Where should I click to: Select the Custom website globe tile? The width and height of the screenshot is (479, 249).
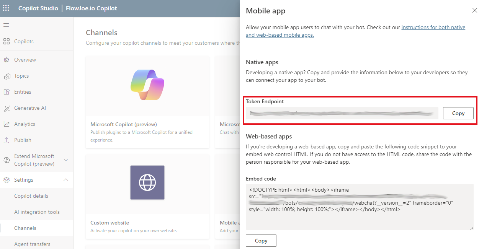pyautogui.click(x=147, y=183)
